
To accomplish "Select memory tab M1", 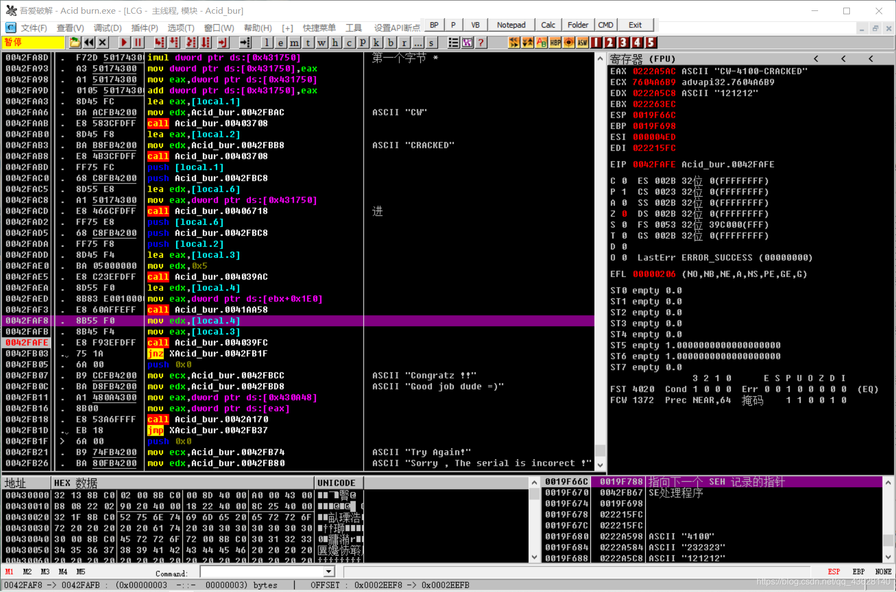I will (x=9, y=572).
